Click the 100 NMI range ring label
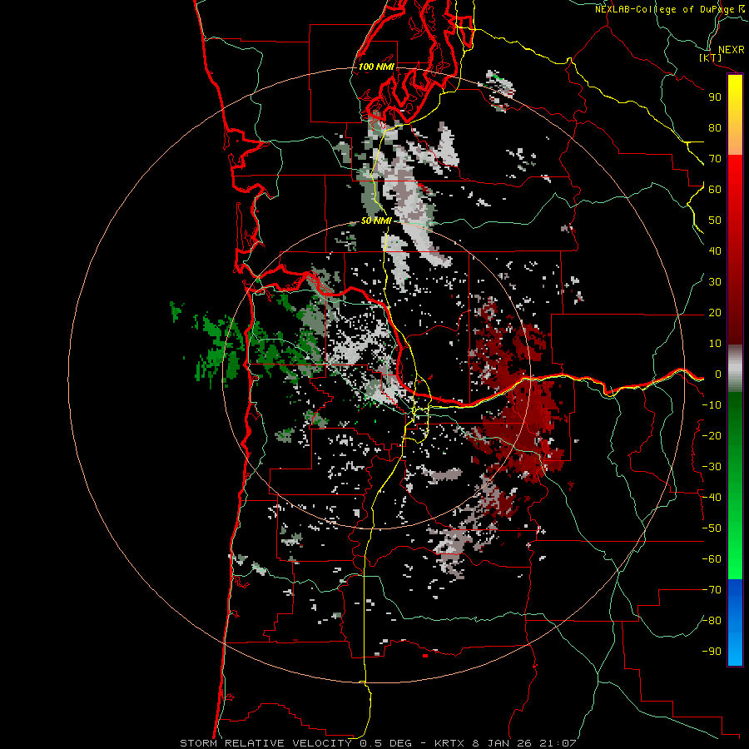The image size is (749, 749). [x=376, y=67]
